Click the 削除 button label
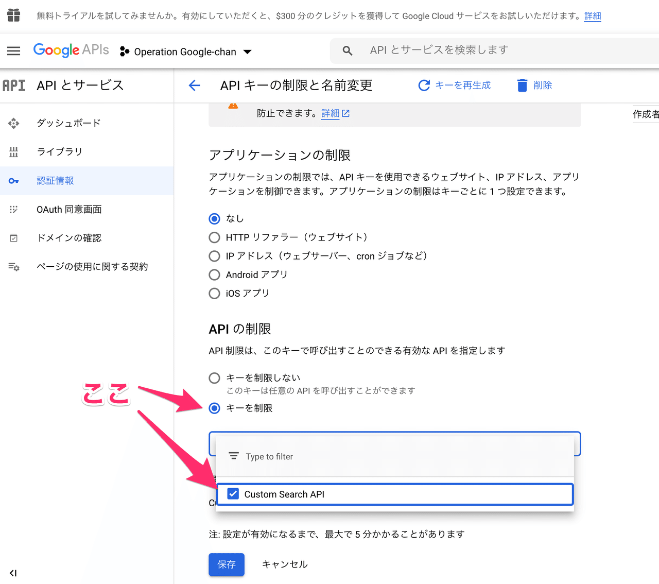The image size is (659, 584). 543,85
